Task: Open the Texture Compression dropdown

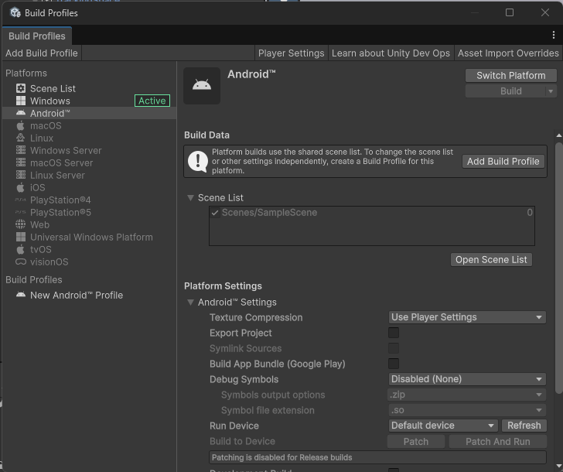Action: pyautogui.click(x=467, y=317)
